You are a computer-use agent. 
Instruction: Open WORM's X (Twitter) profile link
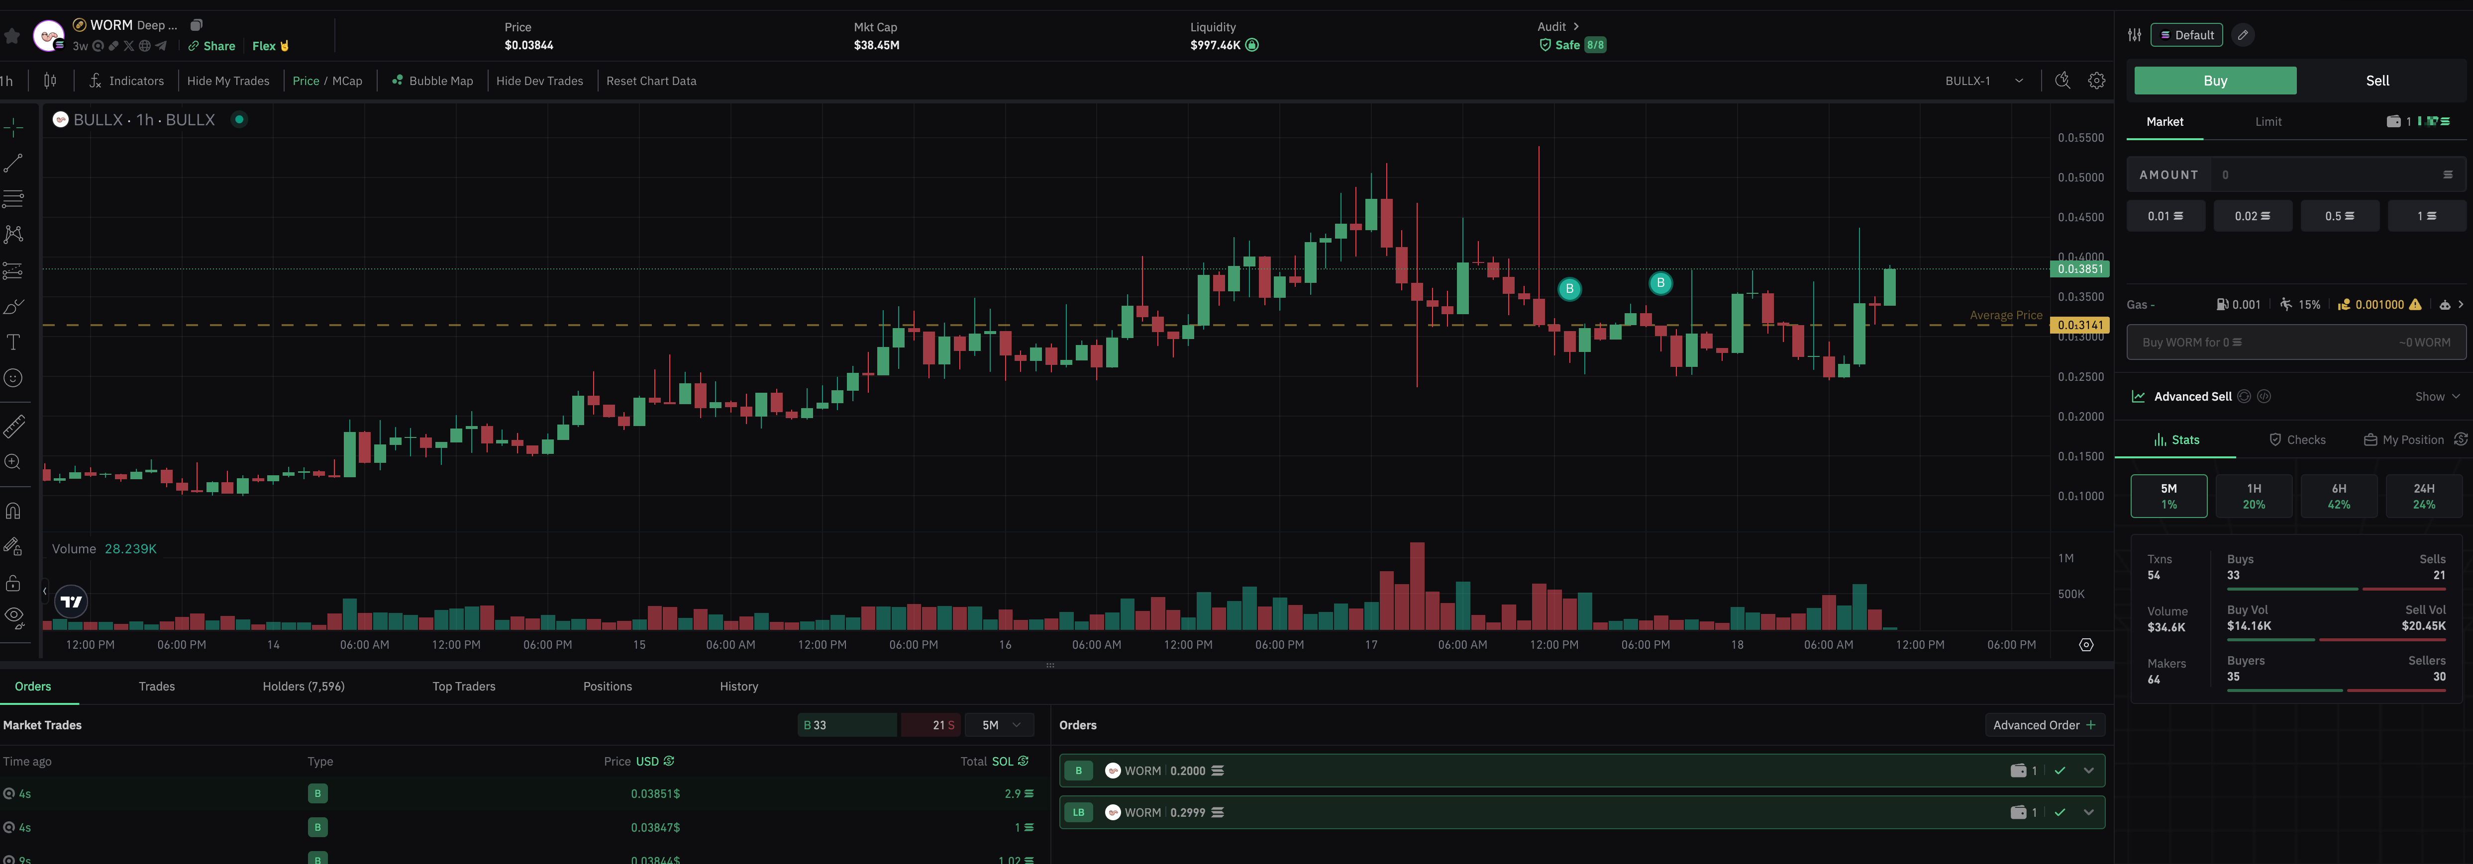coord(129,46)
